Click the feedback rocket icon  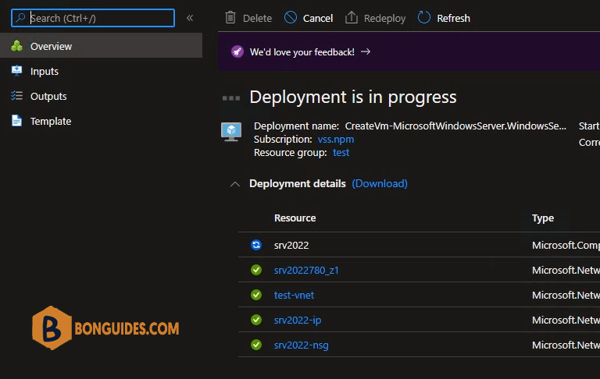(x=237, y=52)
